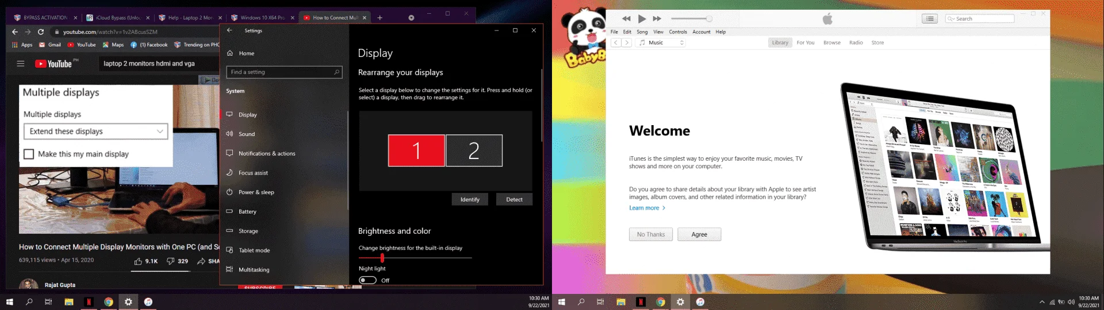The width and height of the screenshot is (1104, 310).
Task: Open the iTunes View menu
Action: tap(658, 32)
